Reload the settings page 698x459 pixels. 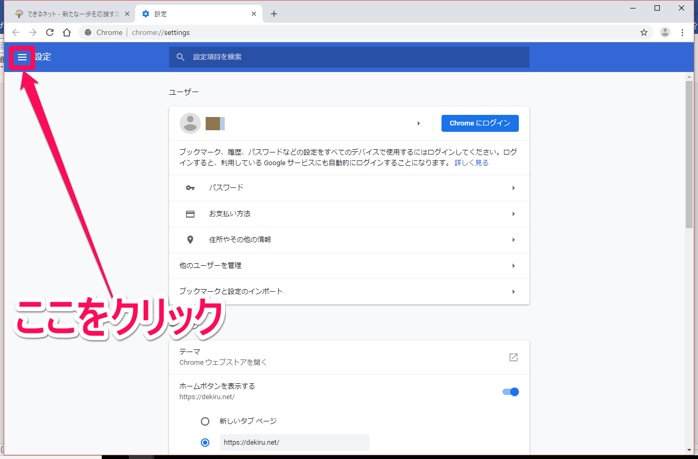tap(50, 32)
